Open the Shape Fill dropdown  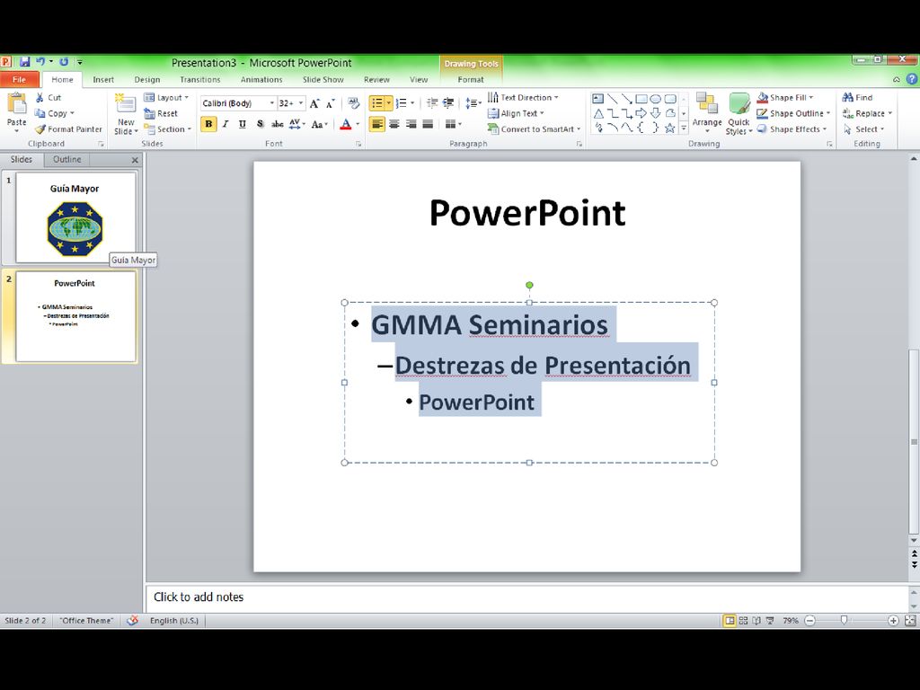(785, 97)
